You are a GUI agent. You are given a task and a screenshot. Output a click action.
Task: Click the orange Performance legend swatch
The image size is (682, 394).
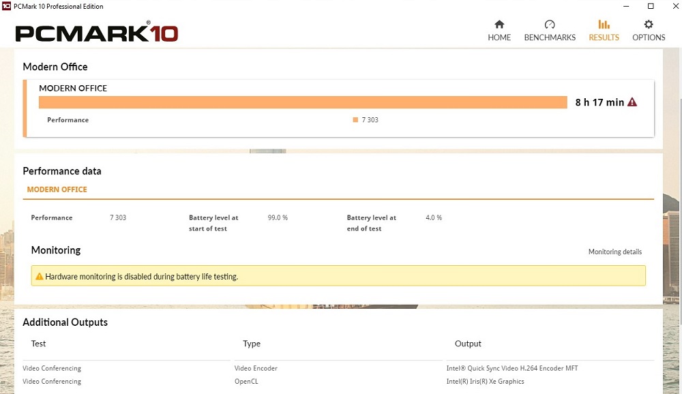pos(355,119)
